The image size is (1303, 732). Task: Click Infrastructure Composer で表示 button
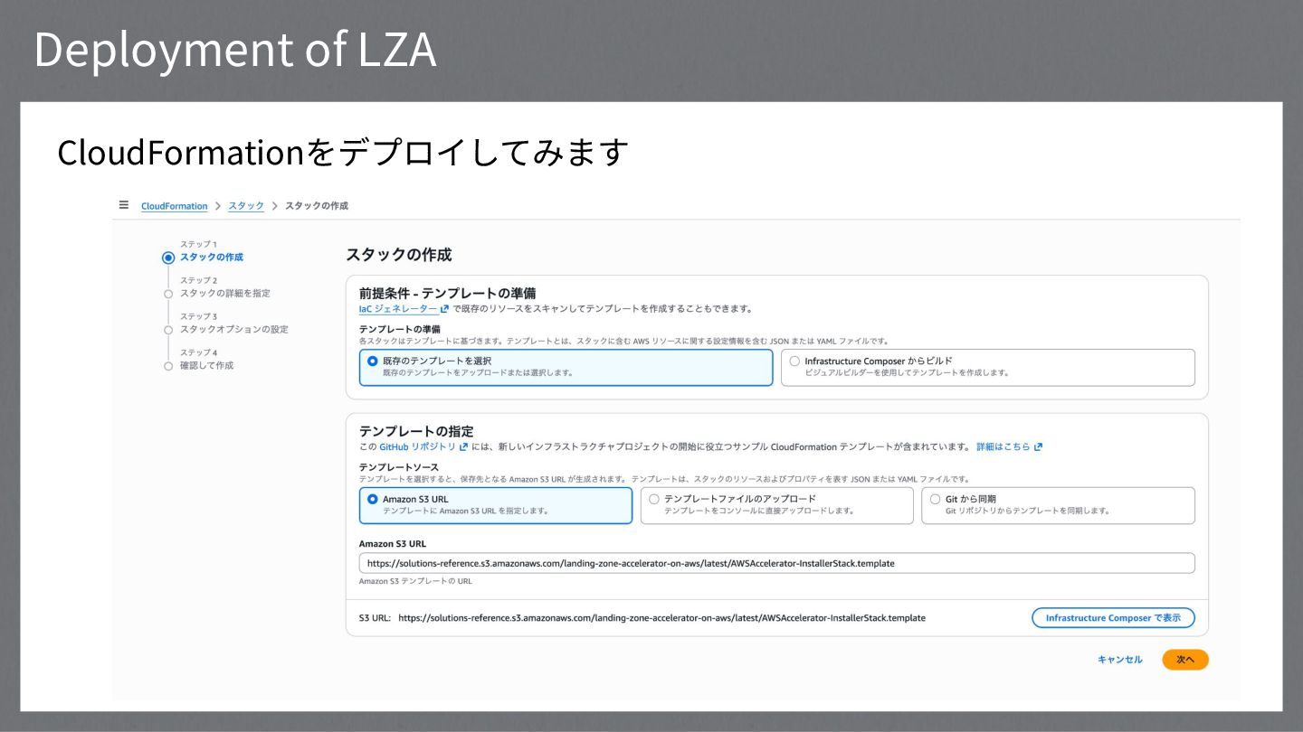click(x=1113, y=618)
